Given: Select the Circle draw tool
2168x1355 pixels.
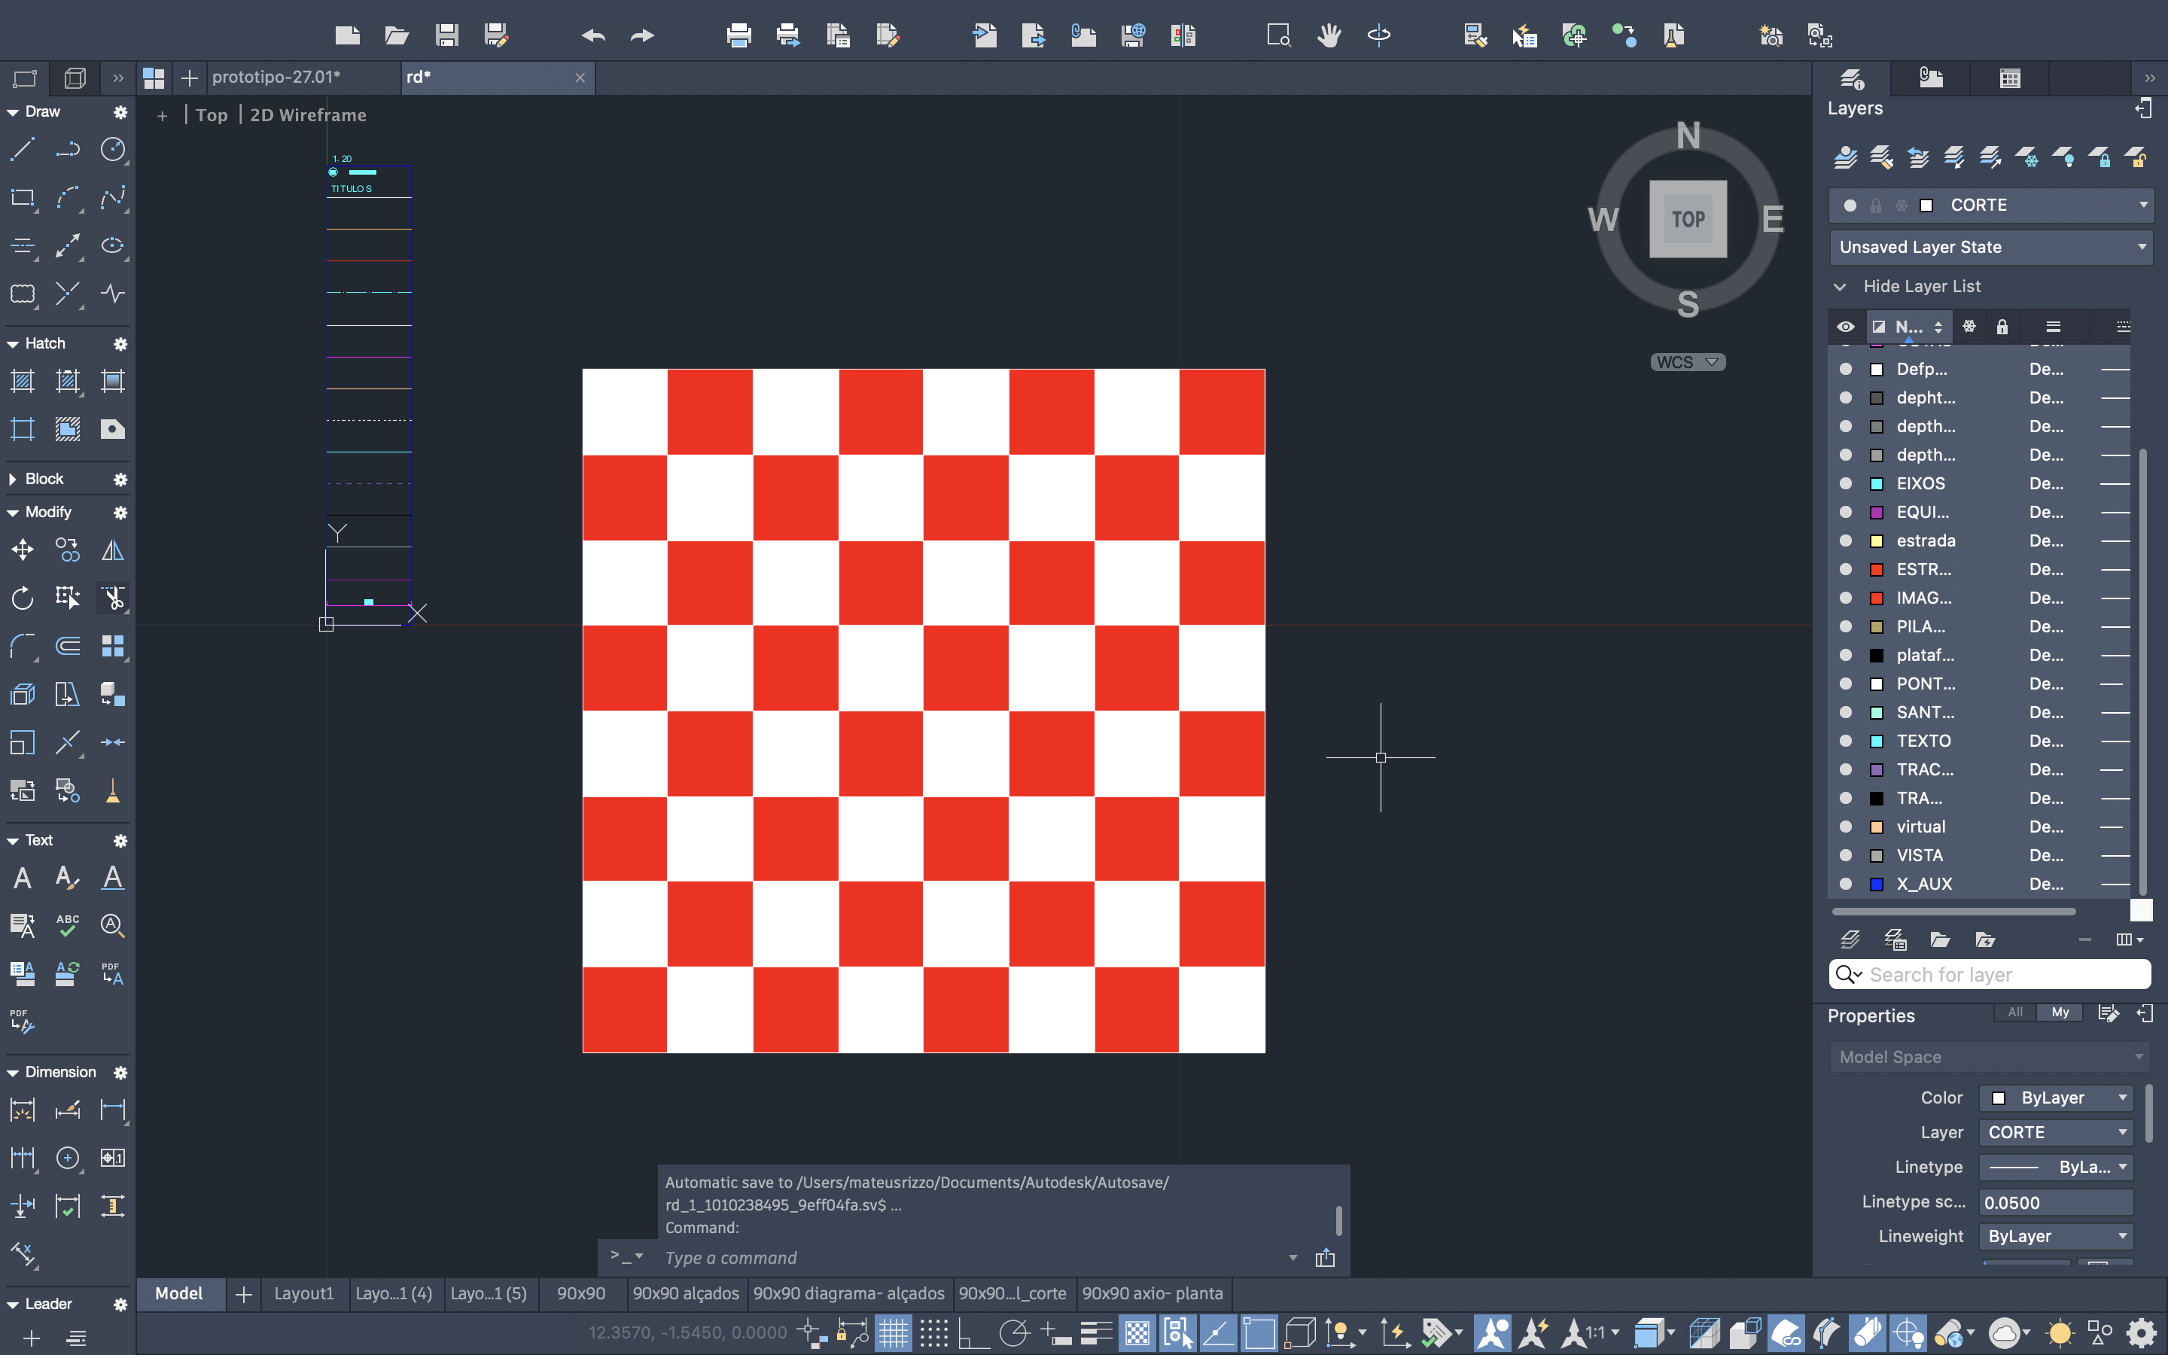Looking at the screenshot, I should pyautogui.click(x=112, y=150).
